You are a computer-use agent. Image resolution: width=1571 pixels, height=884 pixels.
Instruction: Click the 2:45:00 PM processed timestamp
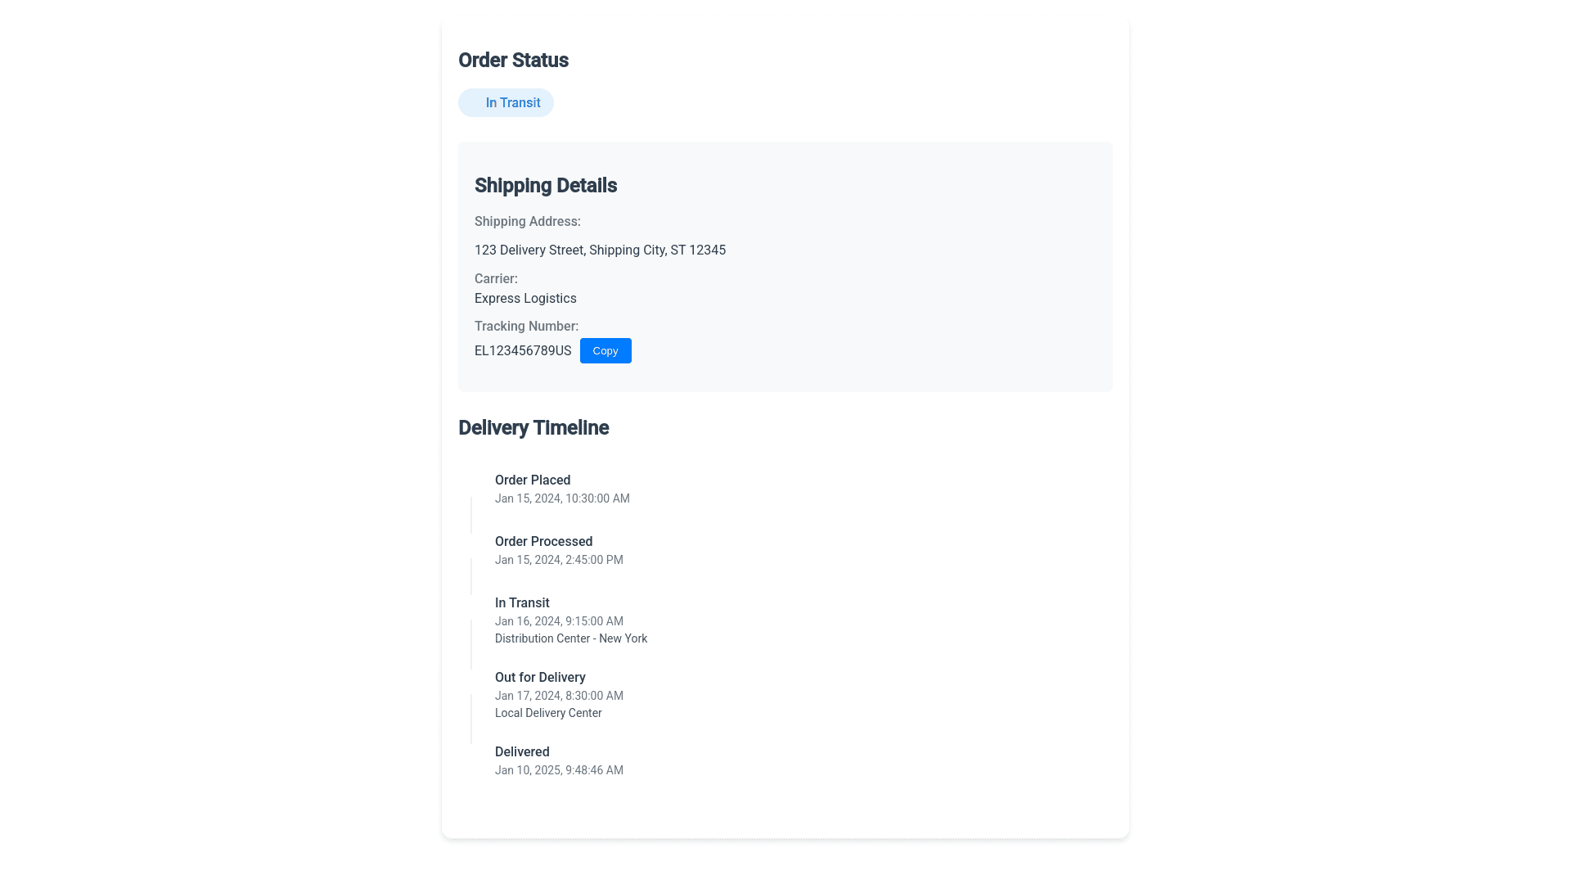click(559, 560)
